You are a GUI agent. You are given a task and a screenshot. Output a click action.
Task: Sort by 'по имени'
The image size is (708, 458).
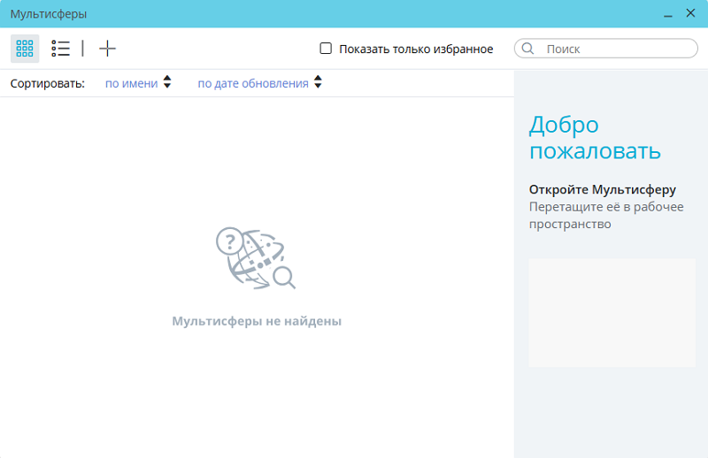point(131,83)
